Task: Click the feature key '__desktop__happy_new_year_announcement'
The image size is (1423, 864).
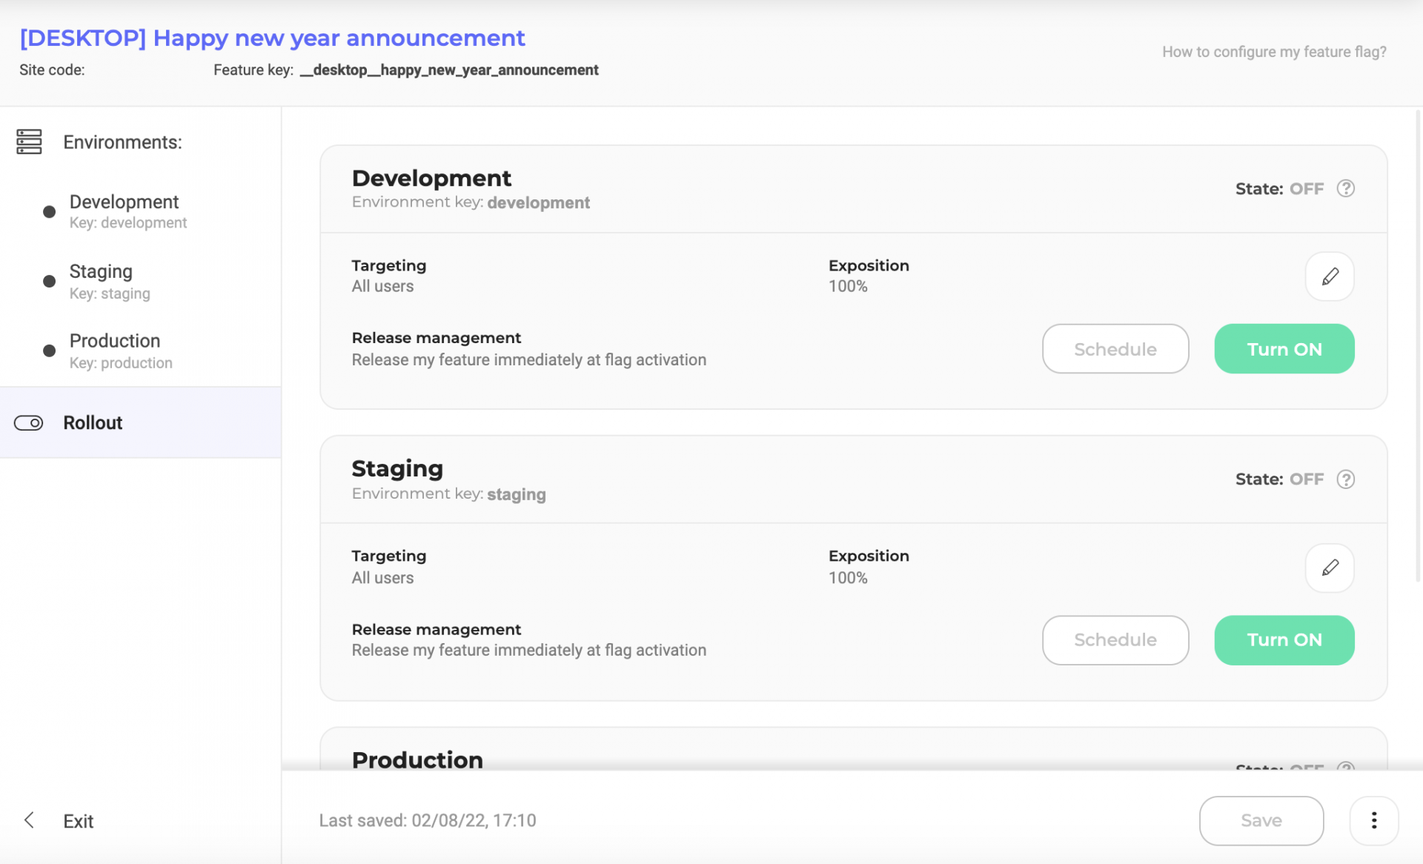Action: tap(449, 70)
